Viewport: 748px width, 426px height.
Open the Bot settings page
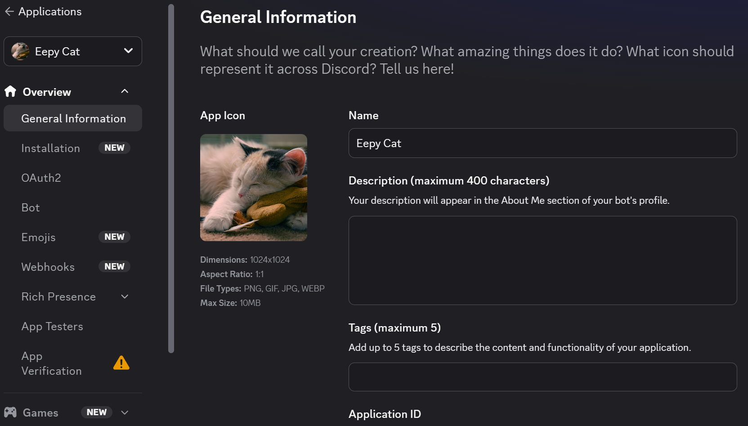pos(31,207)
